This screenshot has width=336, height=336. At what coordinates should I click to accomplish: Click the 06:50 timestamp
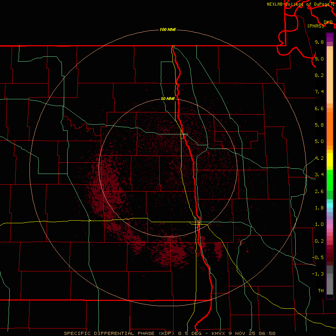pyautogui.click(x=267, y=333)
